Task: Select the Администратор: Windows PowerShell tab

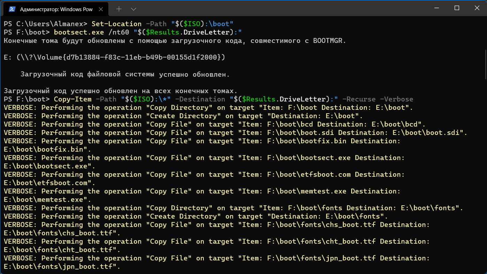Action: click(x=56, y=9)
